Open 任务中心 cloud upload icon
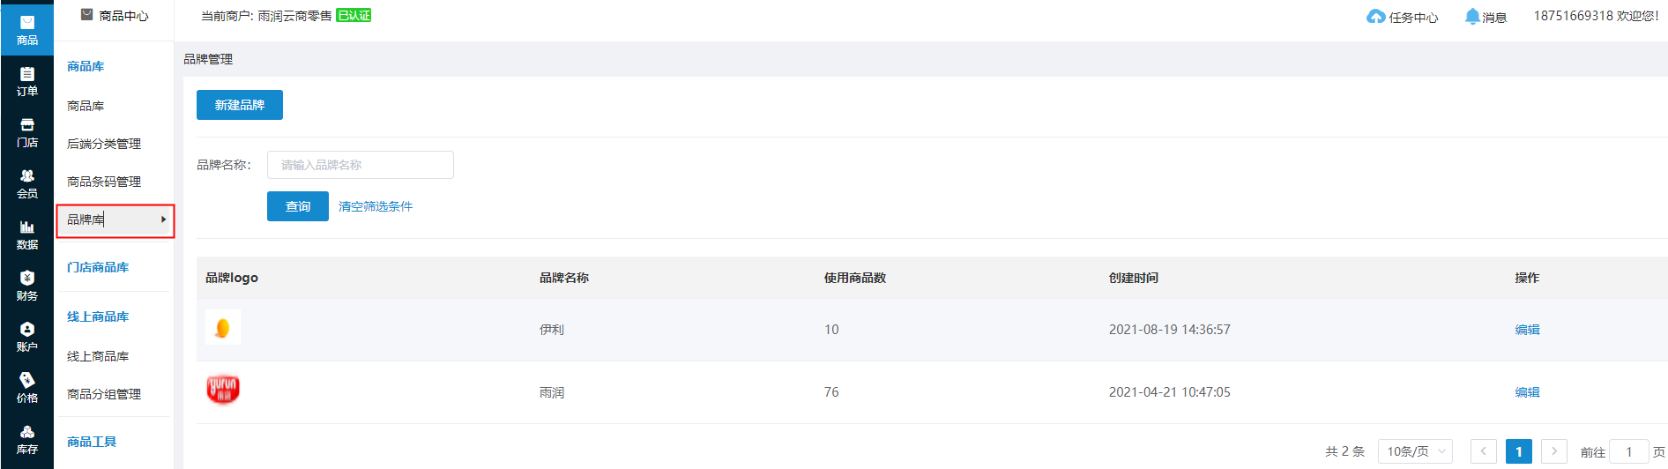The width and height of the screenshot is (1668, 469). point(1375,17)
